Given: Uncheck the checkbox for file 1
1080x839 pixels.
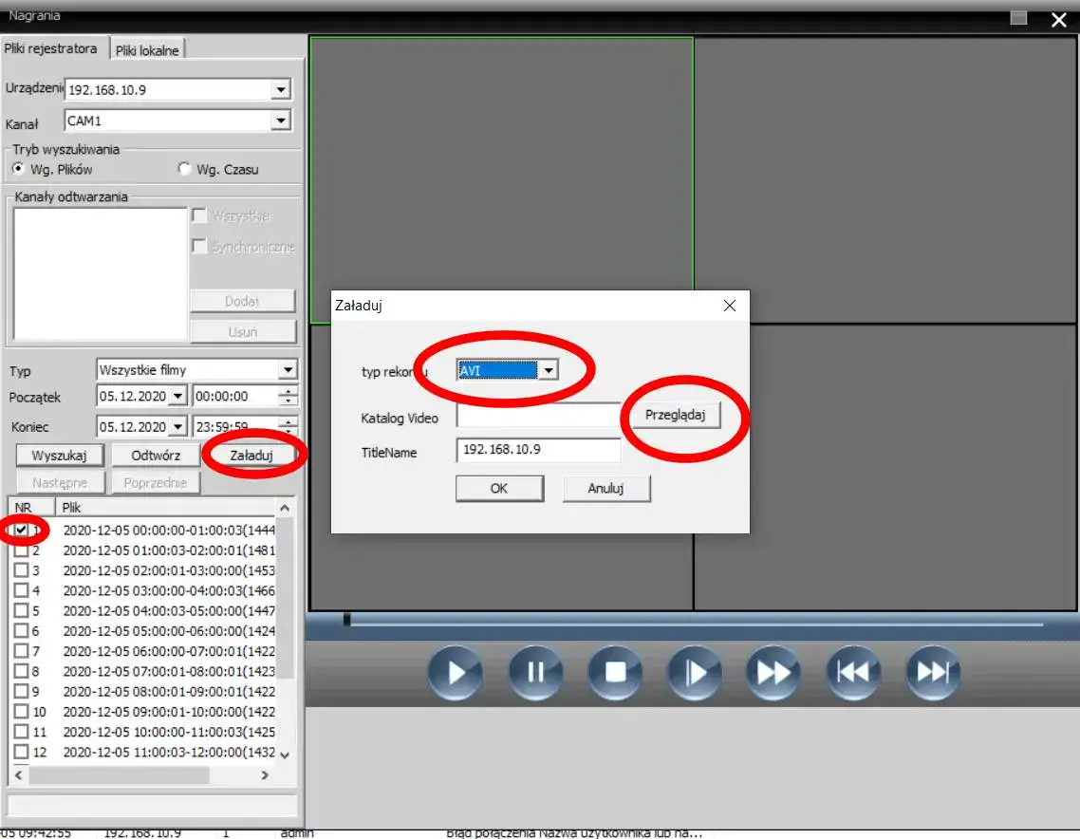Looking at the screenshot, I should point(21,530).
